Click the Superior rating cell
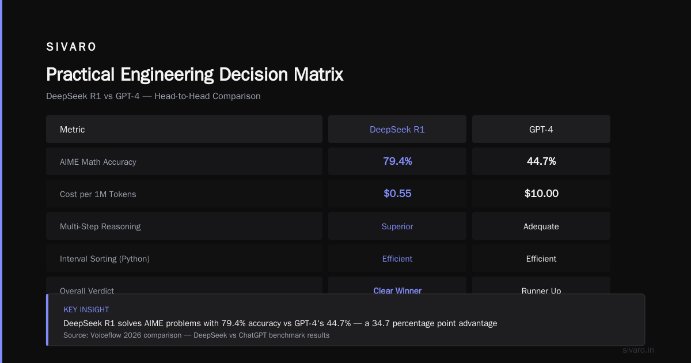 click(397, 226)
